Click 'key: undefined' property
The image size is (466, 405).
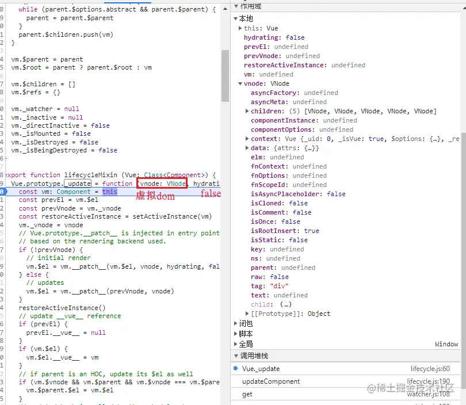277,249
